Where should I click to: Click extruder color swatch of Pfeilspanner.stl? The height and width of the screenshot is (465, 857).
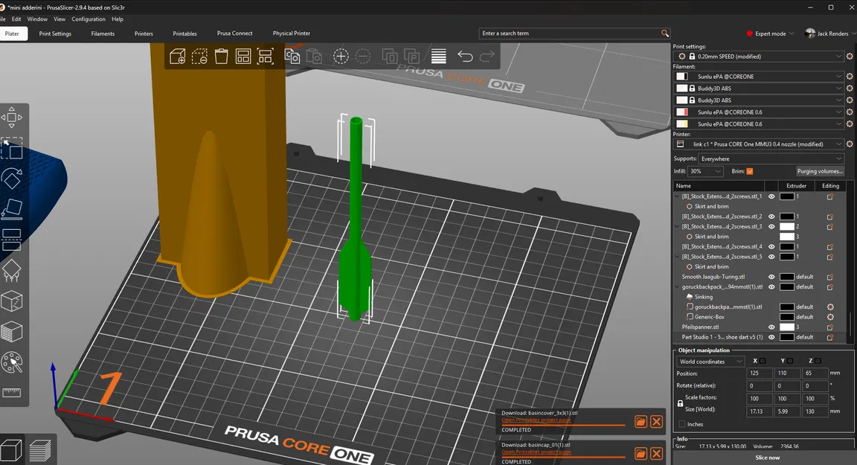coord(786,327)
